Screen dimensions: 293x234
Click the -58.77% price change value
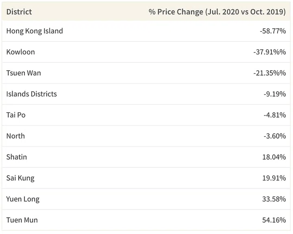coord(273,31)
